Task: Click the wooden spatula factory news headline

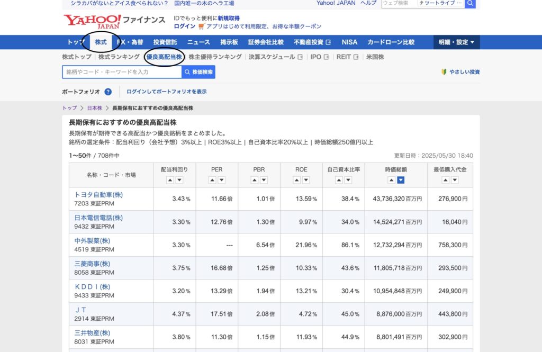Action: (152, 3)
